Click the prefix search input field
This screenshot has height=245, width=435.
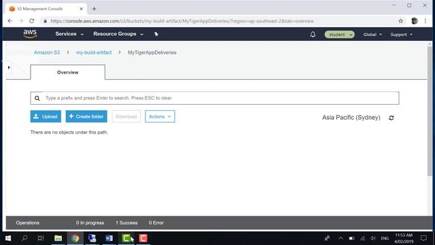(x=215, y=98)
